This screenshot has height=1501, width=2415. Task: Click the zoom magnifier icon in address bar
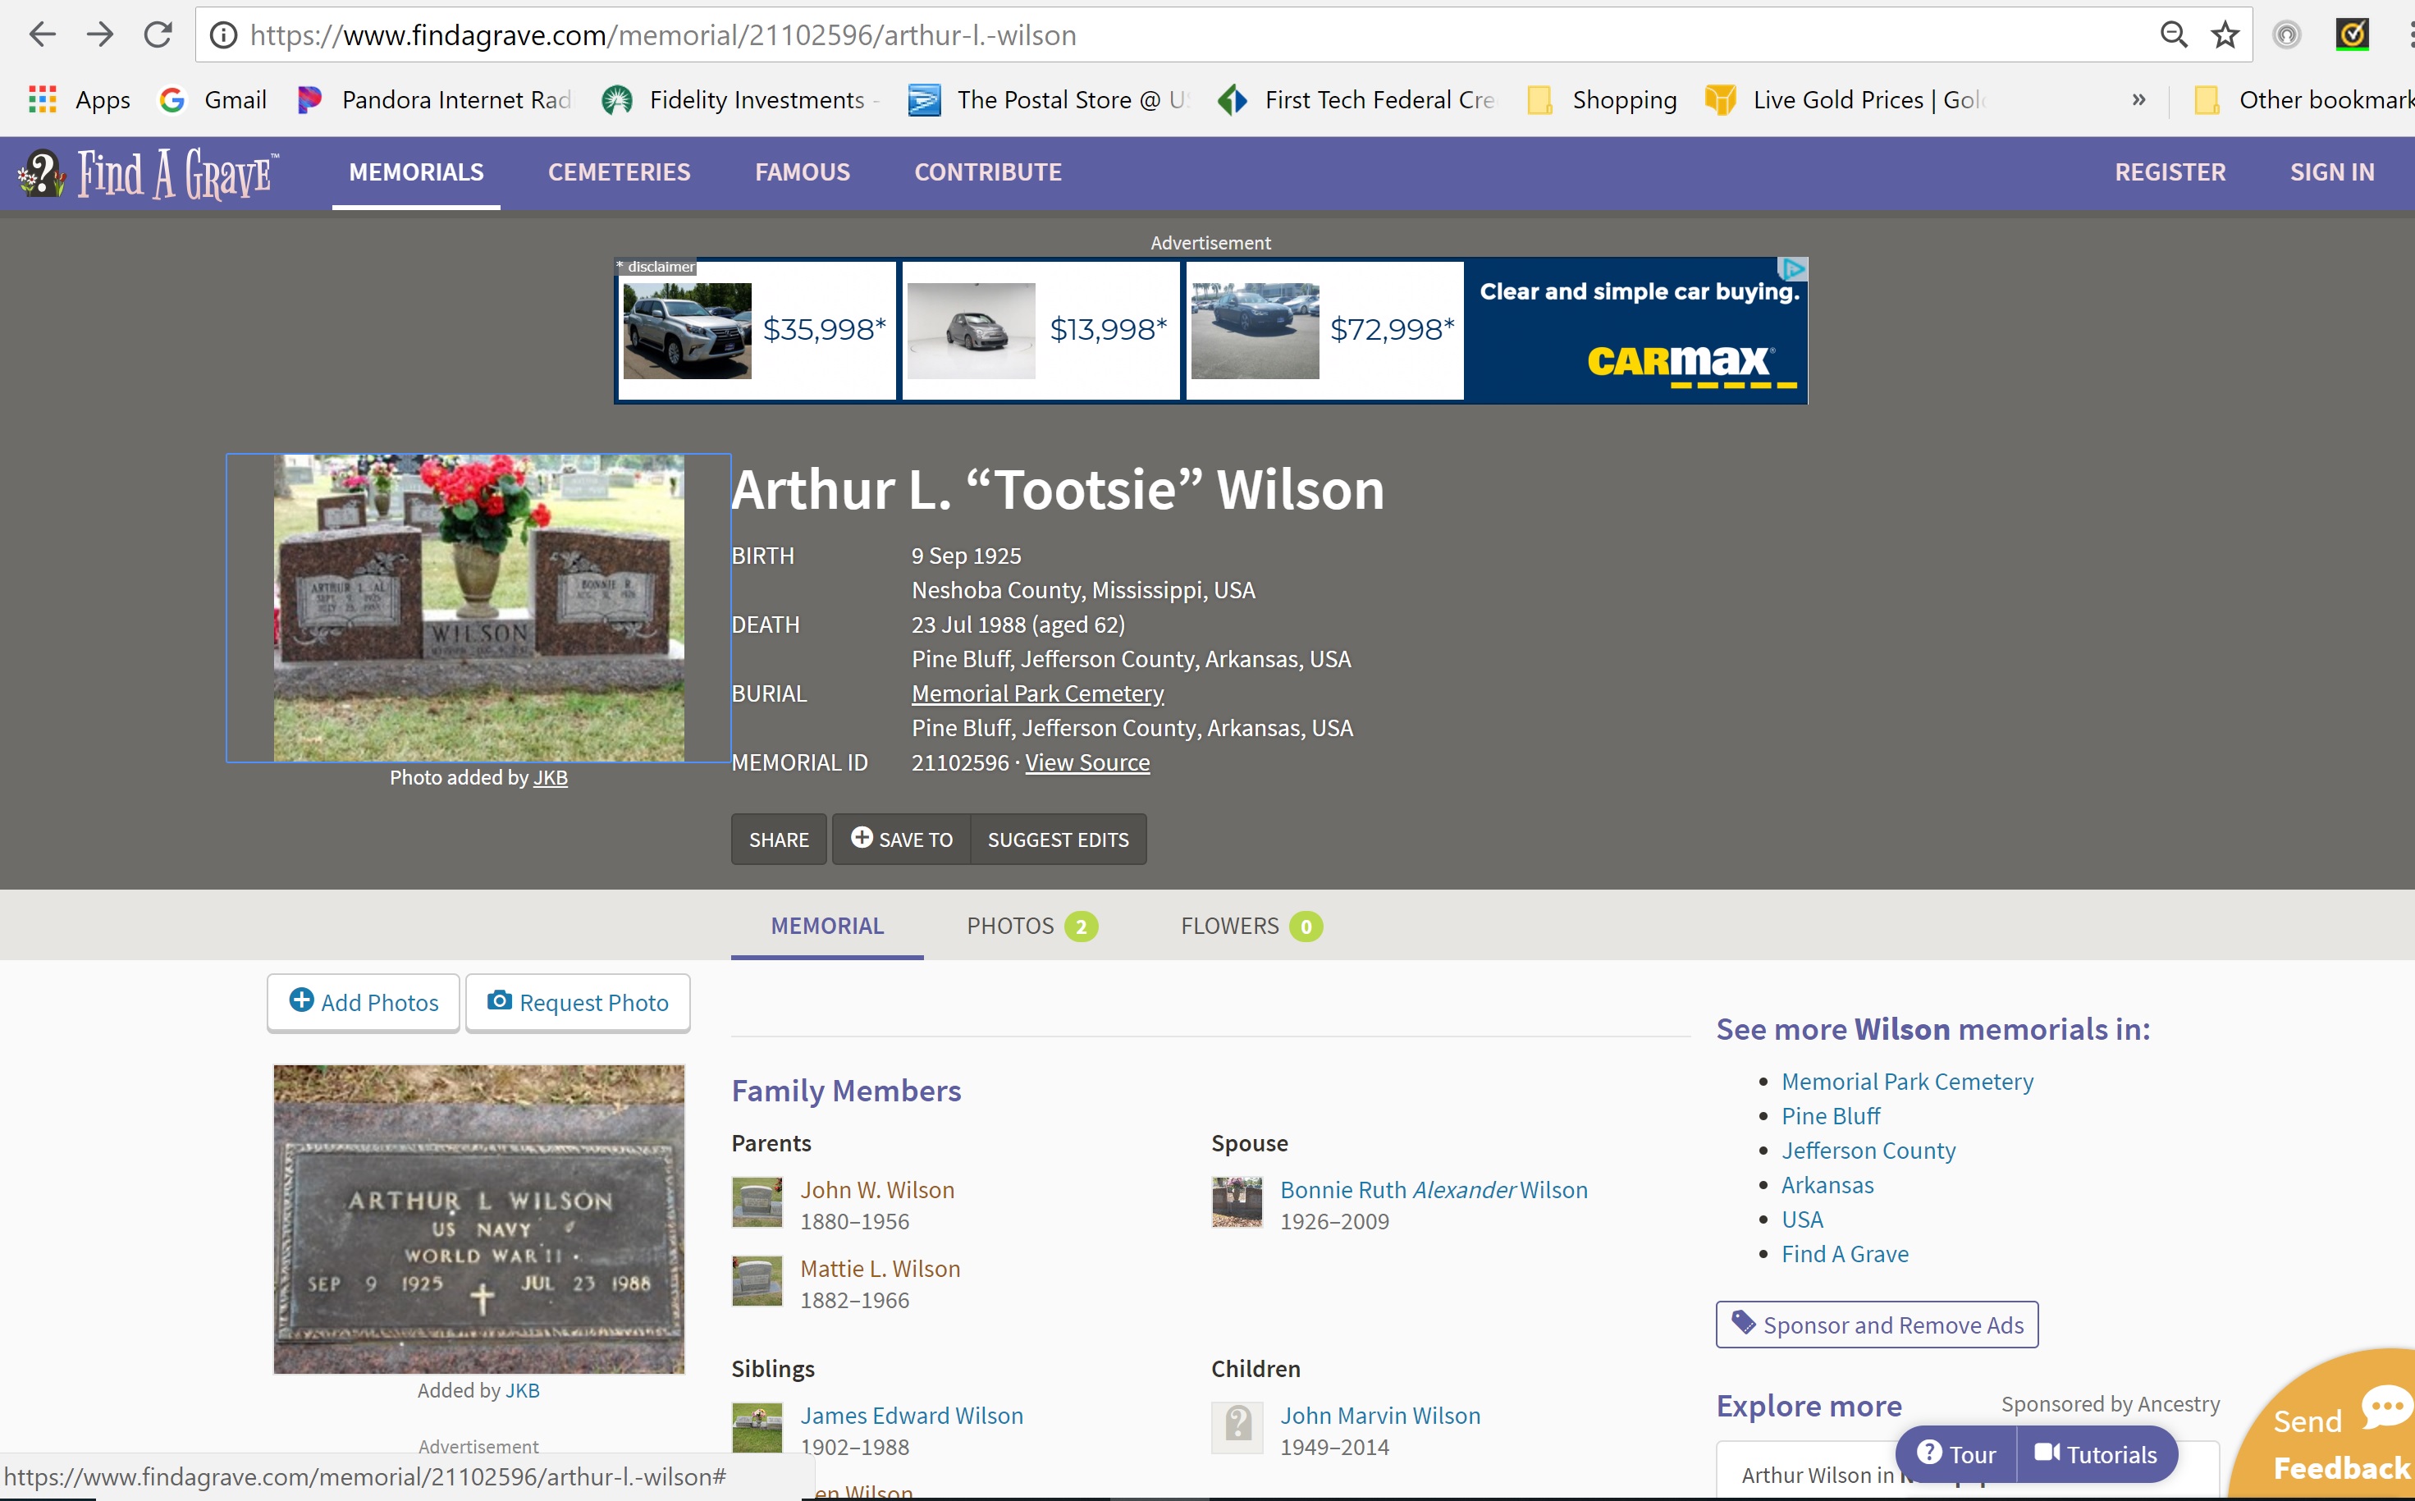click(x=2173, y=34)
